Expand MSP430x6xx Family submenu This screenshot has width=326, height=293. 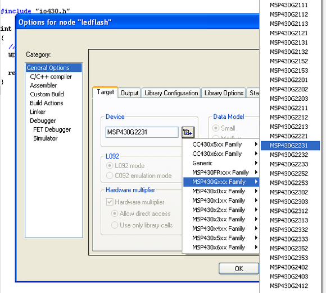[221, 247]
